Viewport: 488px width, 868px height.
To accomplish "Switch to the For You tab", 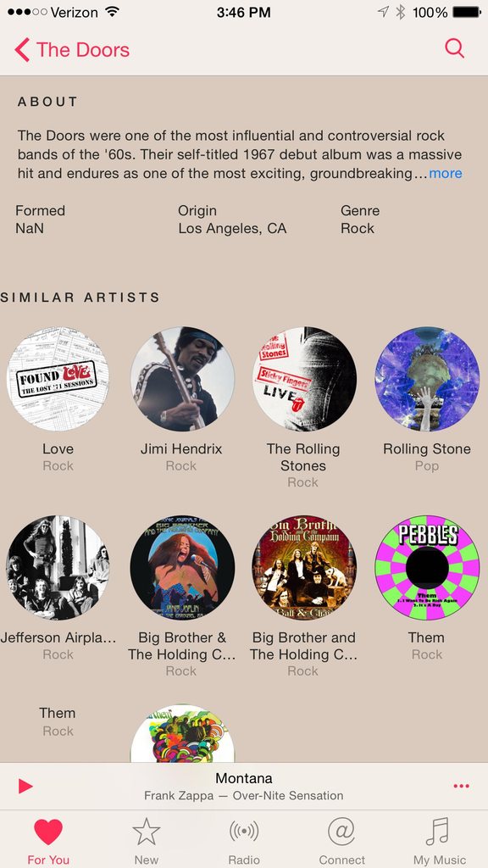I will [48, 842].
